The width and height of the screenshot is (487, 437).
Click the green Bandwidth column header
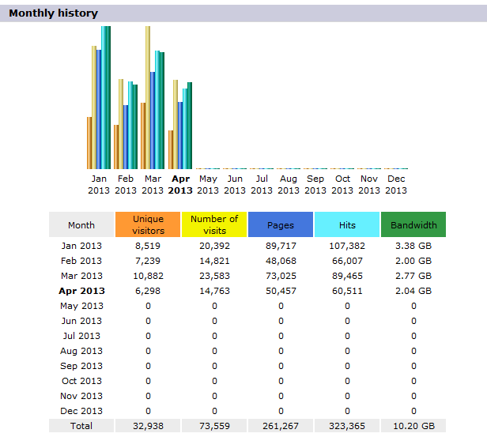(x=413, y=224)
